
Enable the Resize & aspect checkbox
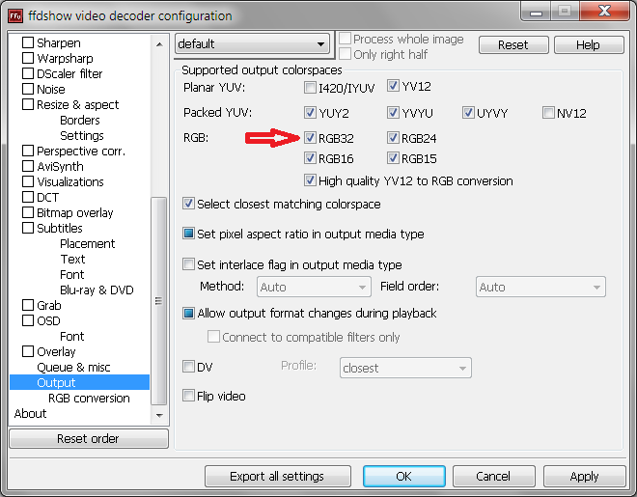28,104
